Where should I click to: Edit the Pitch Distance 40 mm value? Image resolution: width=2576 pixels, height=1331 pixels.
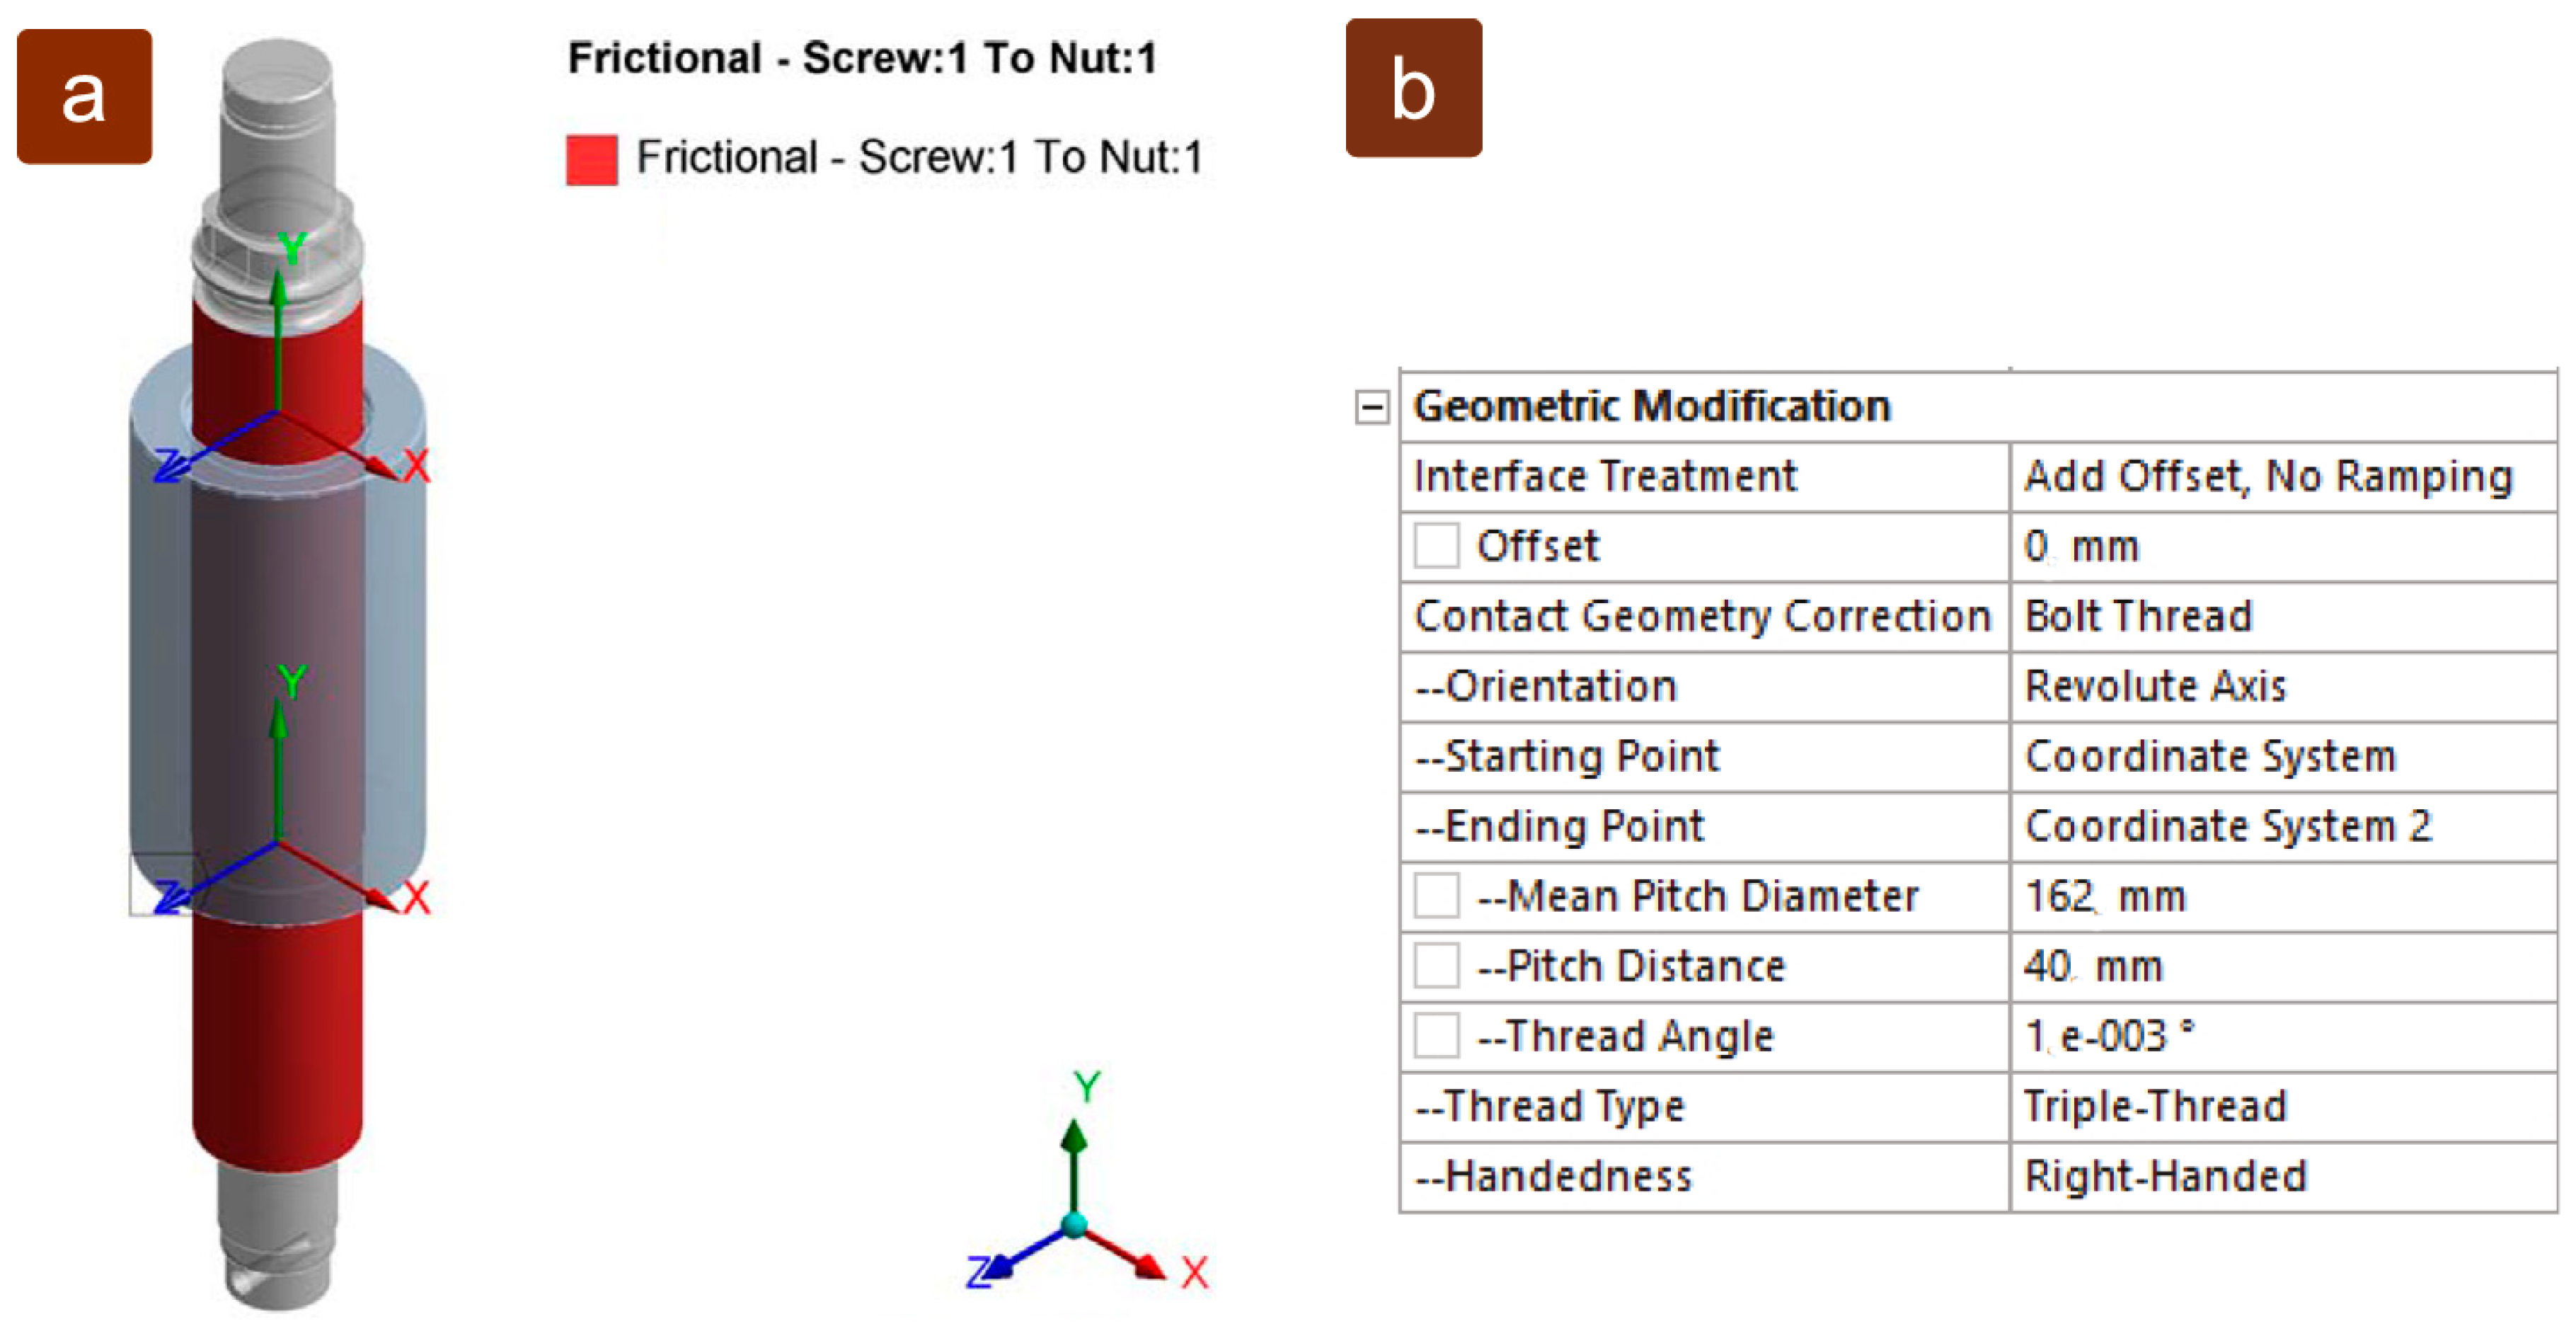click(x=2283, y=966)
